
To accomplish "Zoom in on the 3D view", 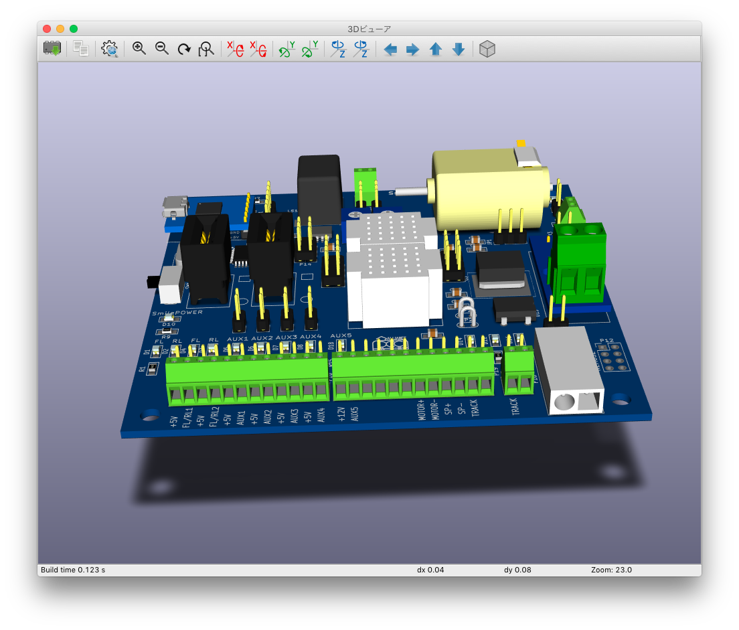I will [139, 49].
